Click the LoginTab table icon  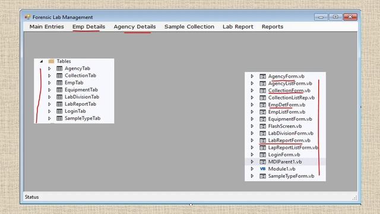pos(59,111)
